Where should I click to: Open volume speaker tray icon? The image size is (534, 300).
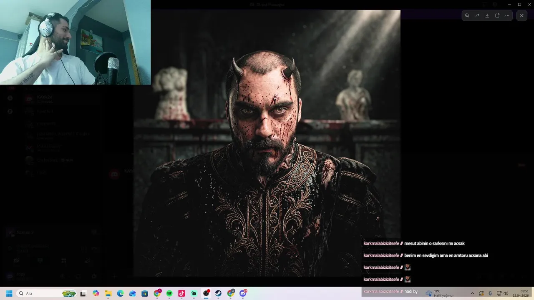pos(506,293)
